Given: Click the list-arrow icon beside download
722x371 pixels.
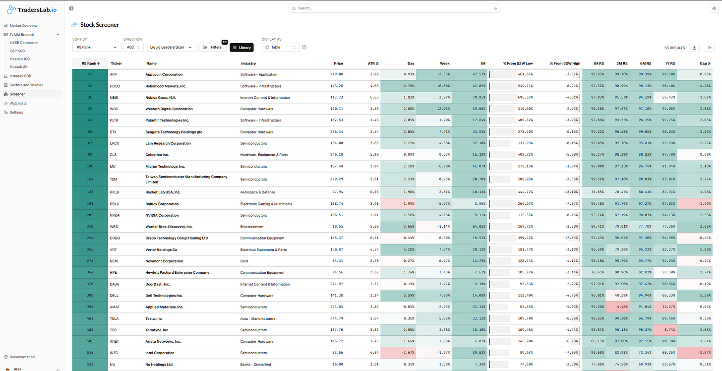Looking at the screenshot, I should [x=709, y=48].
